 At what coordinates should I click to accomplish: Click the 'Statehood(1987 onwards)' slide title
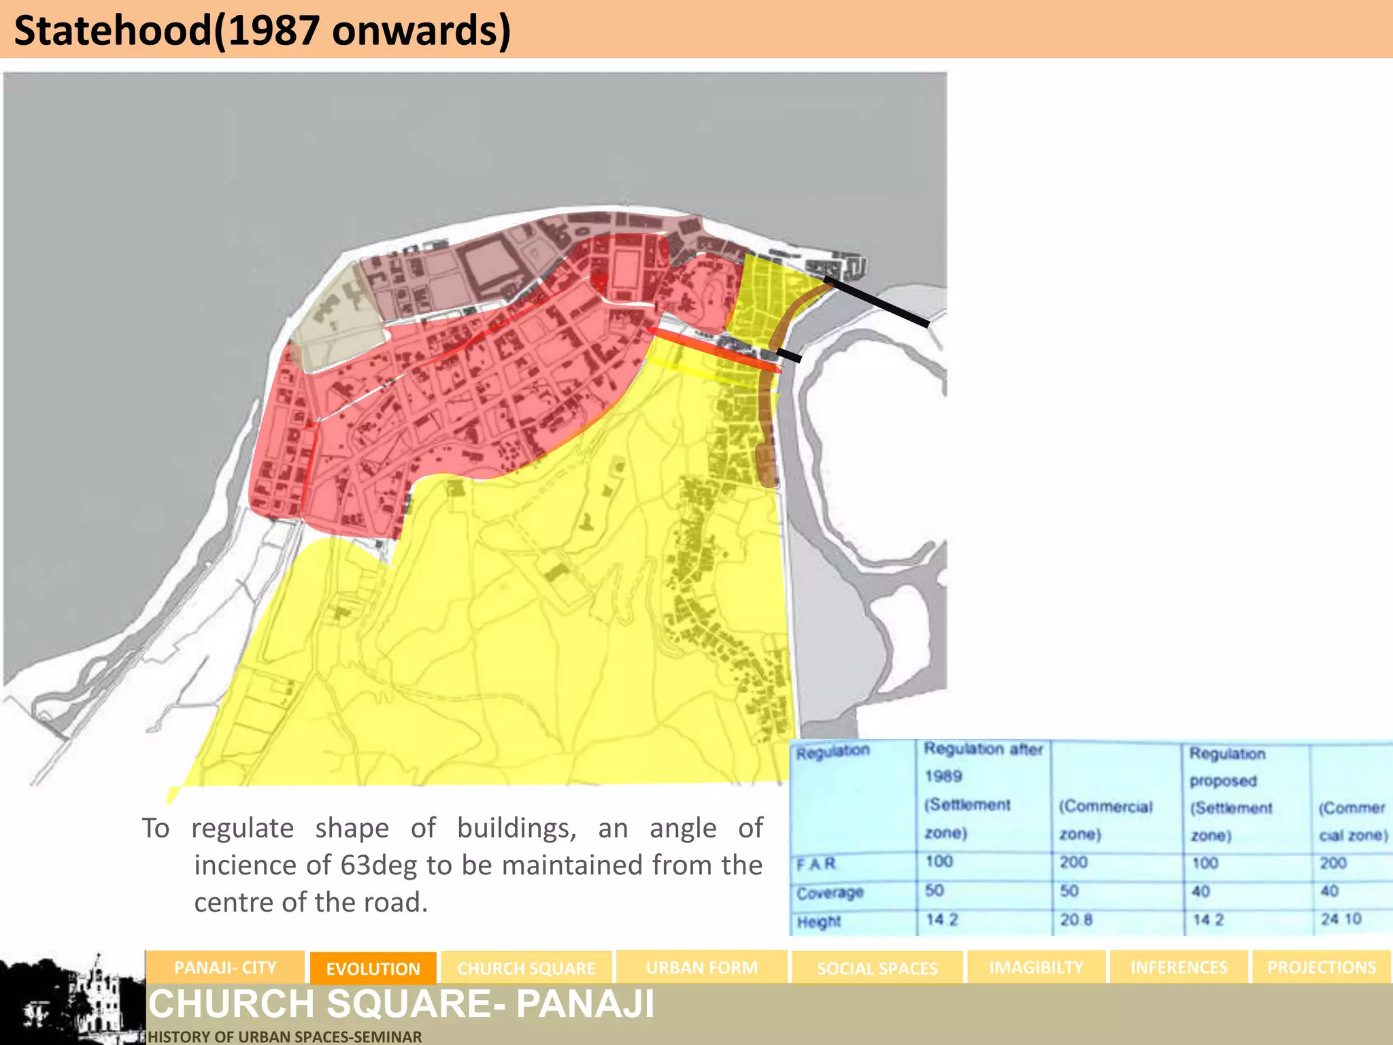[x=262, y=31]
